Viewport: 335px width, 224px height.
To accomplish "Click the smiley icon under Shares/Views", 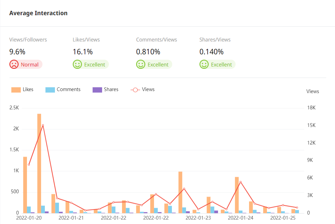I will 204,64.
